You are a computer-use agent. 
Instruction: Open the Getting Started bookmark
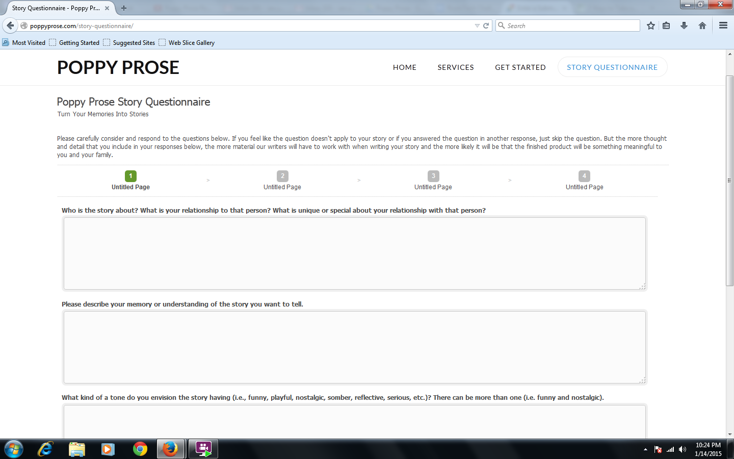point(74,42)
